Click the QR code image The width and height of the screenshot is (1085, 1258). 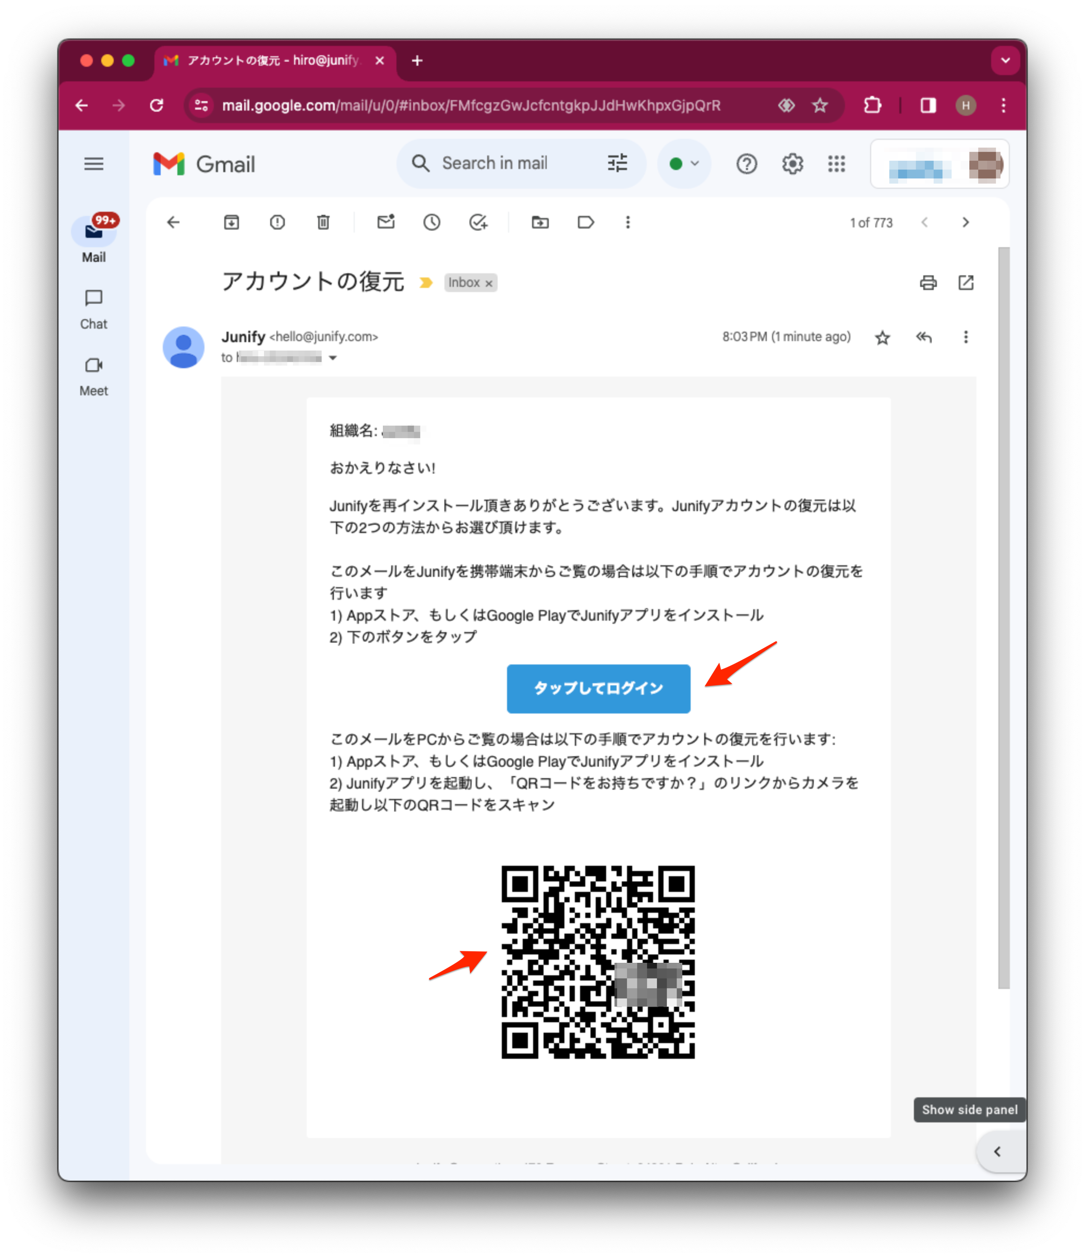598,962
